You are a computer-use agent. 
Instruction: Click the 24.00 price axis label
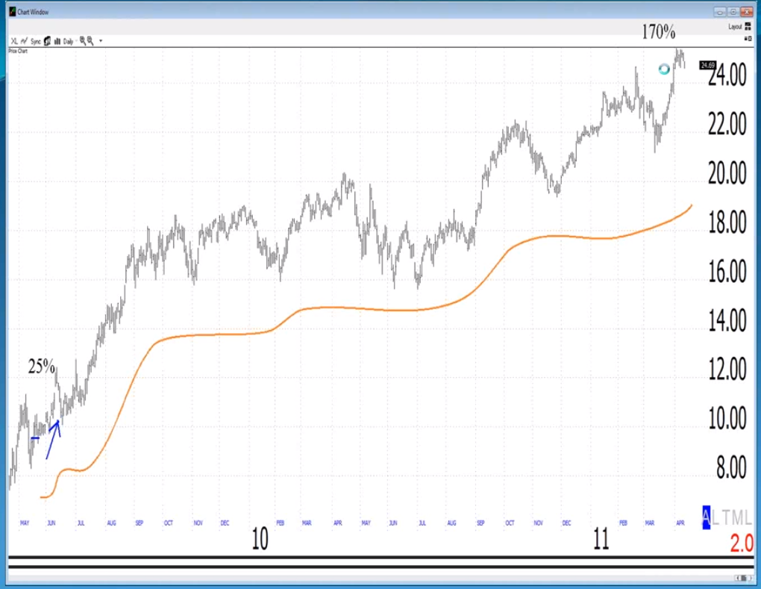727,75
